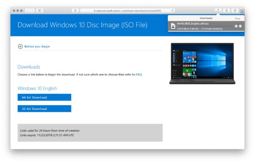The height and width of the screenshot is (163, 255).
Task: Open the Share toolbar button
Action: tap(227, 10)
